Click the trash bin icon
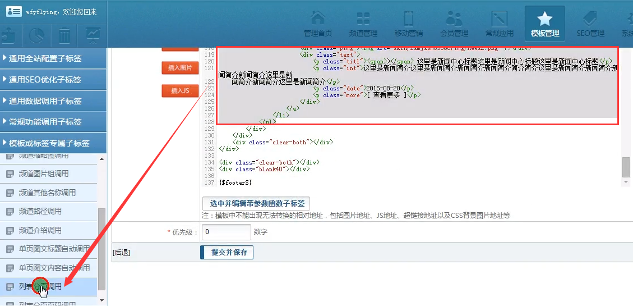 click(x=64, y=36)
